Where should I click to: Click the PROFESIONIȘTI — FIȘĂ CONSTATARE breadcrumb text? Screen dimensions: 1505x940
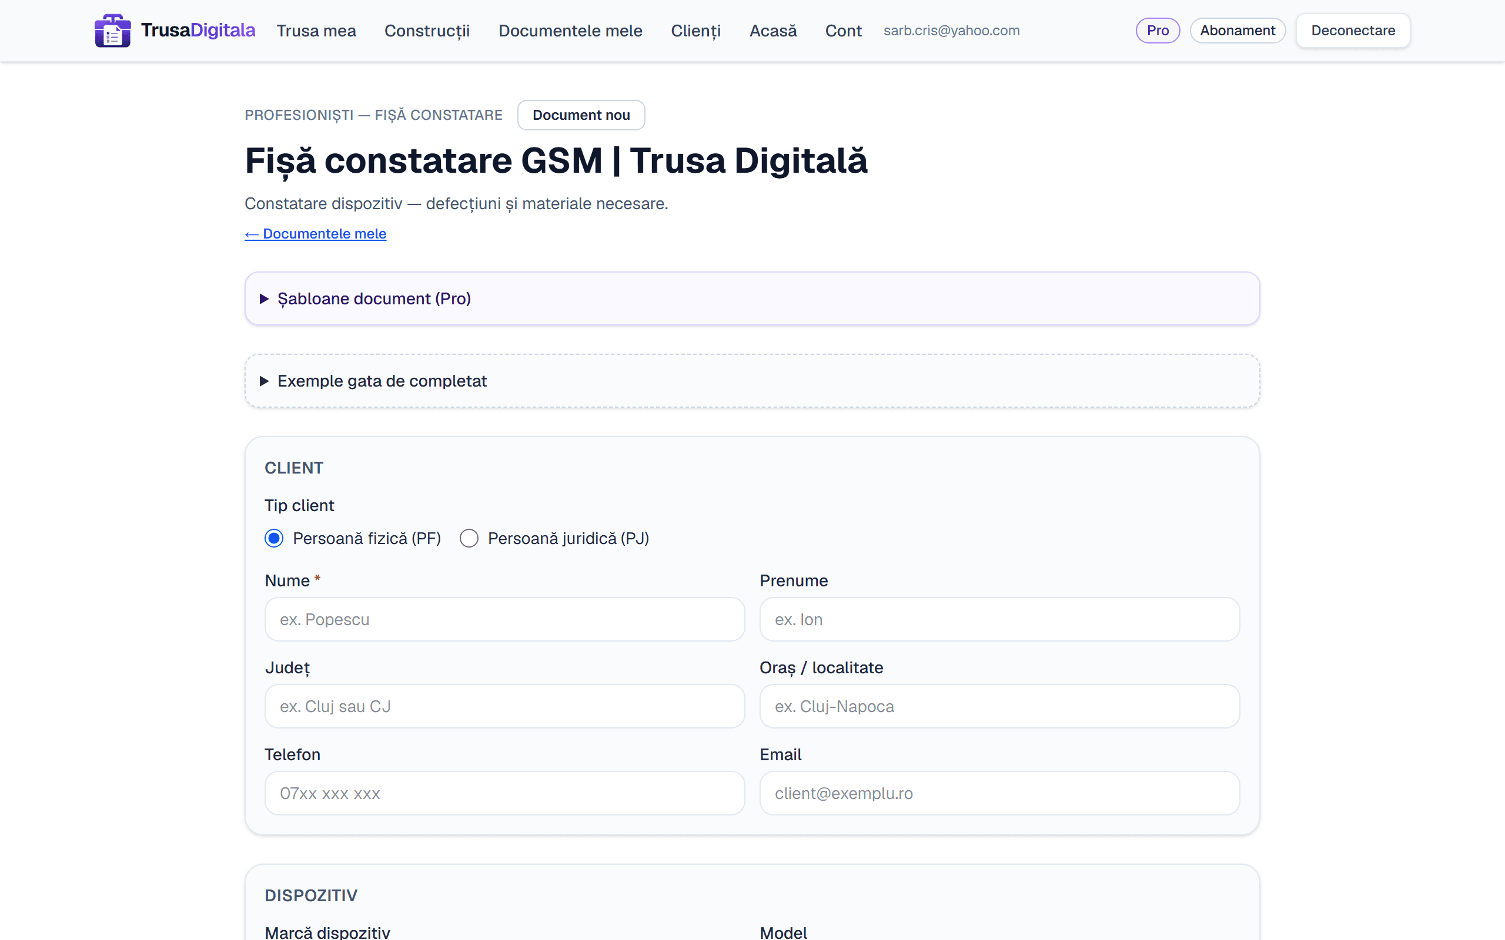tap(373, 115)
